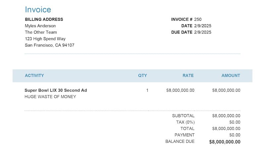Screen dimensions: 265x151
Task: Click the DUE DATE label
Action: coord(182,32)
